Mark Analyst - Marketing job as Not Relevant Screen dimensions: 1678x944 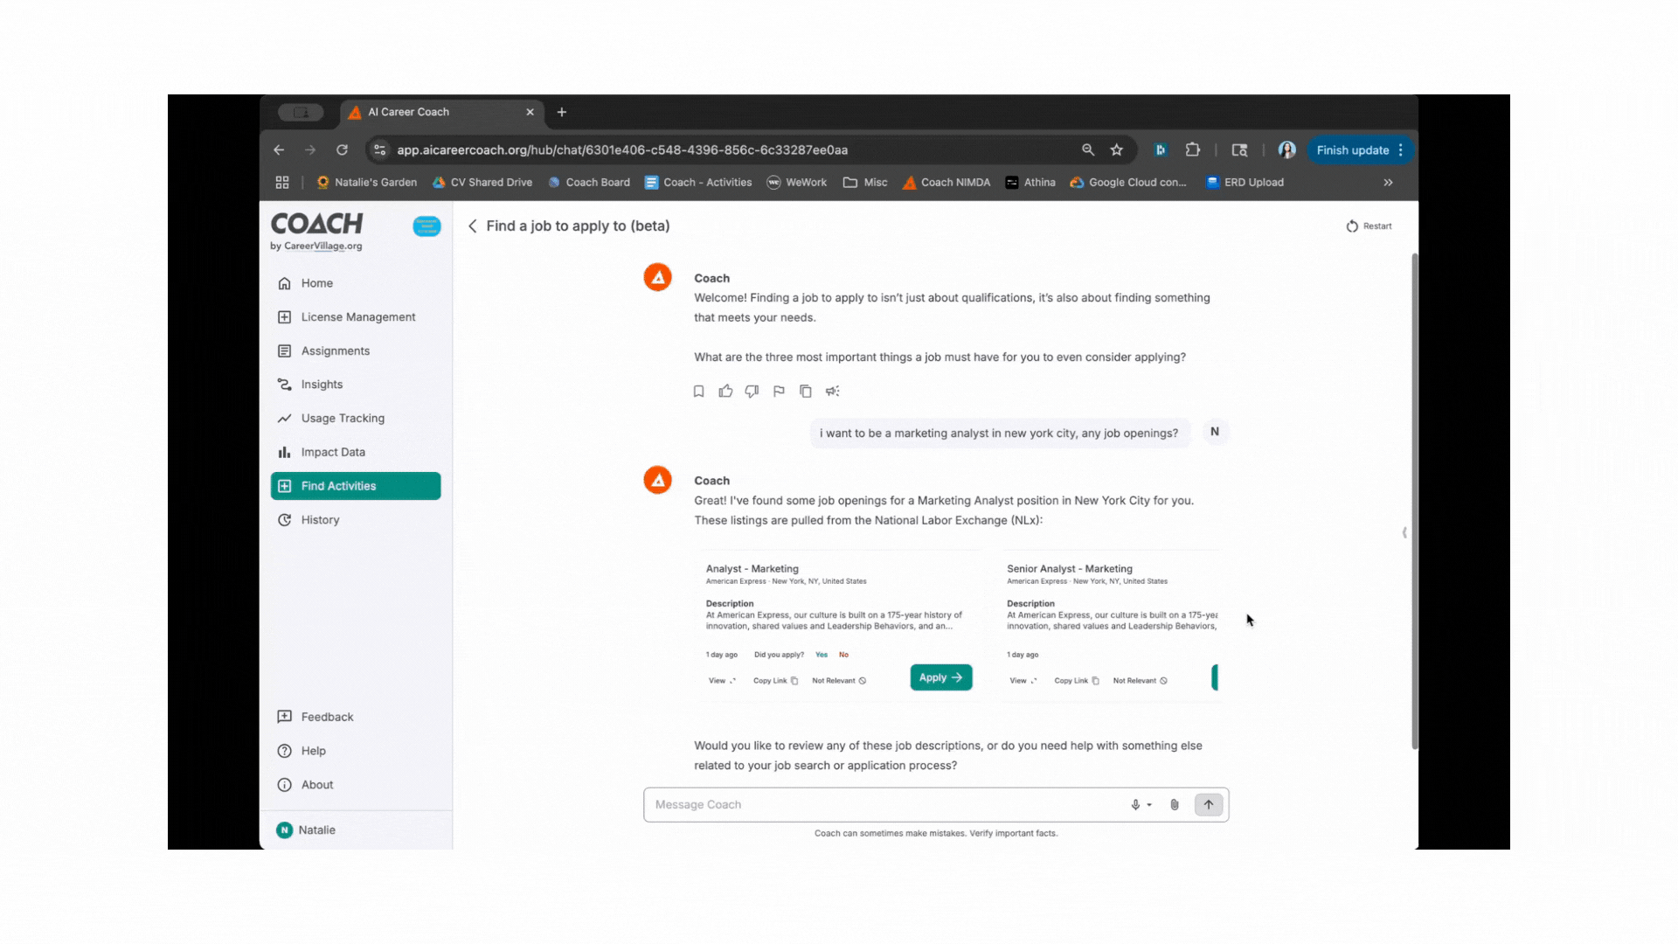pyautogui.click(x=839, y=681)
